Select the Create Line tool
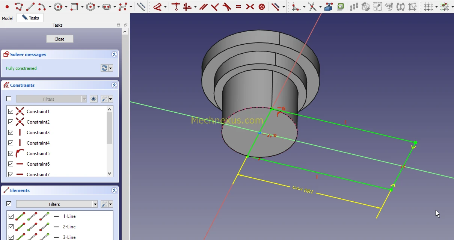The height and width of the screenshot is (240, 454). coord(30,6)
